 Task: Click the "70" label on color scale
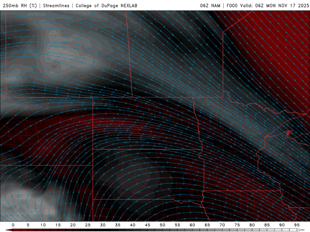click(x=222, y=225)
